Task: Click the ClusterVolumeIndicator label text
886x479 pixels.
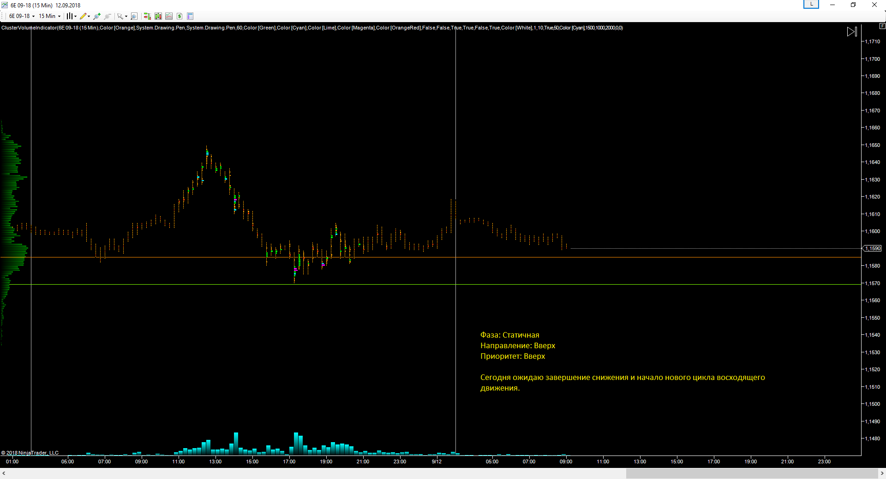Action: tap(312, 28)
